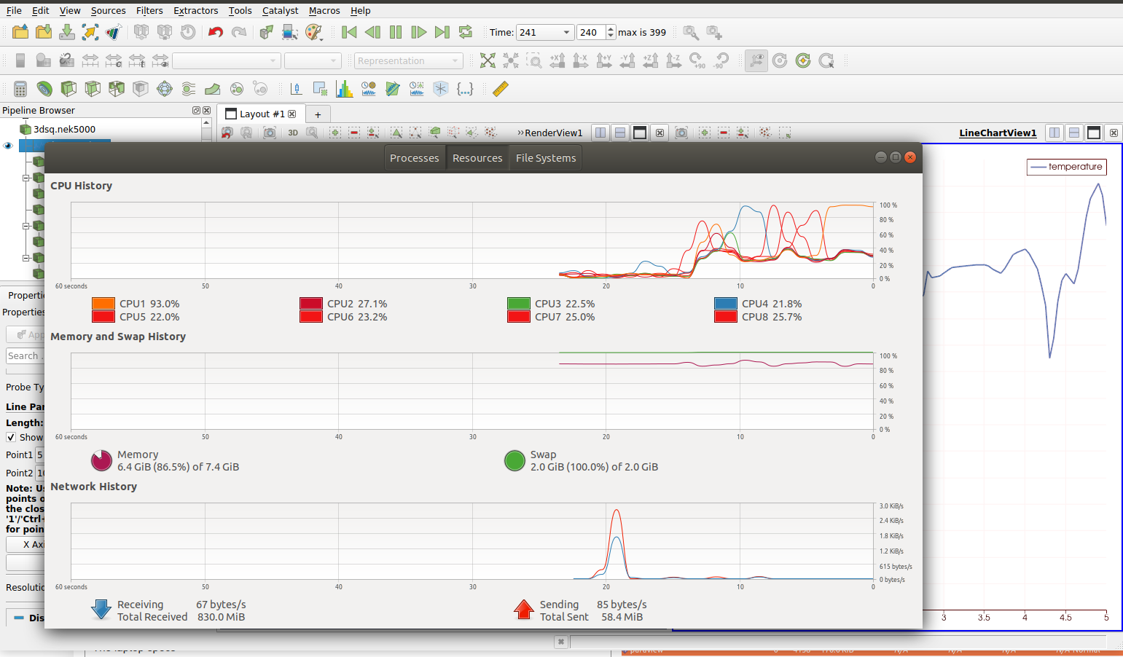Click the Save Data icon in ParaView toolbar
Viewport: 1123px width, 657px height.
point(67,32)
